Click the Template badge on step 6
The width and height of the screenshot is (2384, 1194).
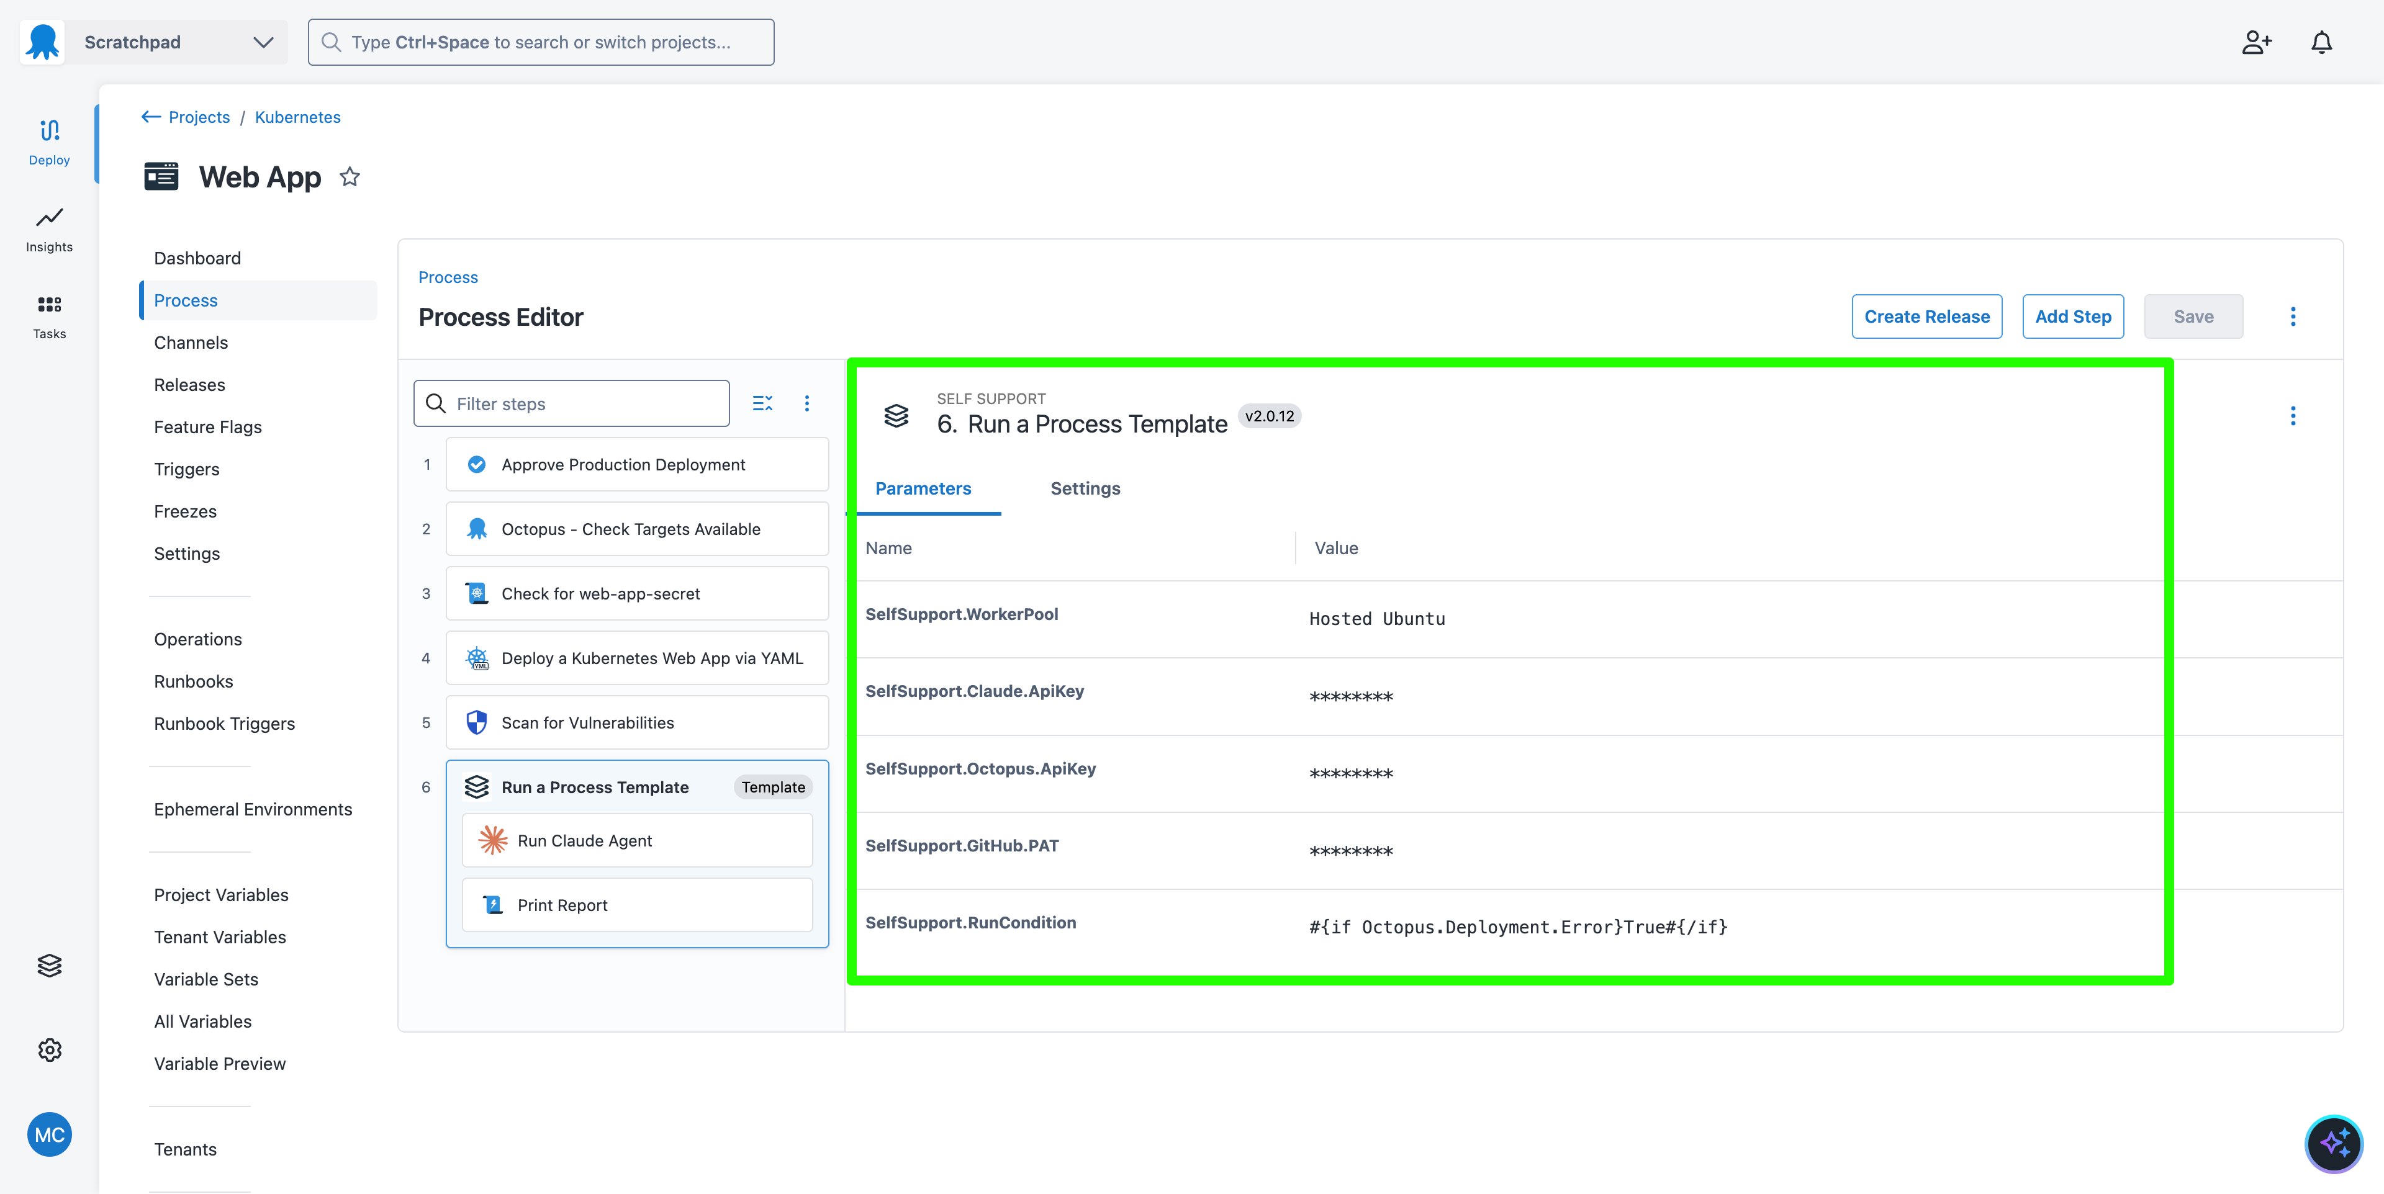[773, 787]
